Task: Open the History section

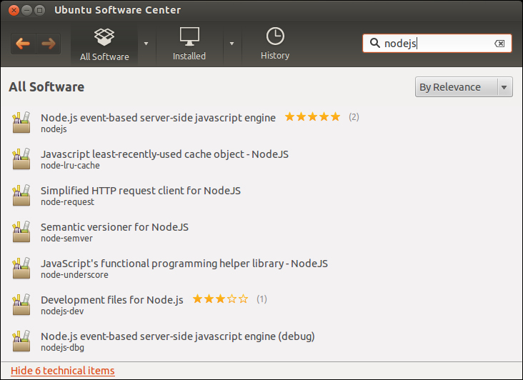Action: click(275, 44)
